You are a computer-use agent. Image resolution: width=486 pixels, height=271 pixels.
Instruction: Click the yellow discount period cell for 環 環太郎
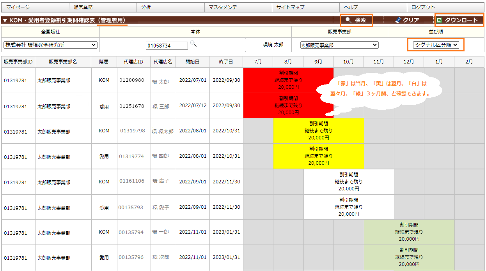[x=318, y=131]
